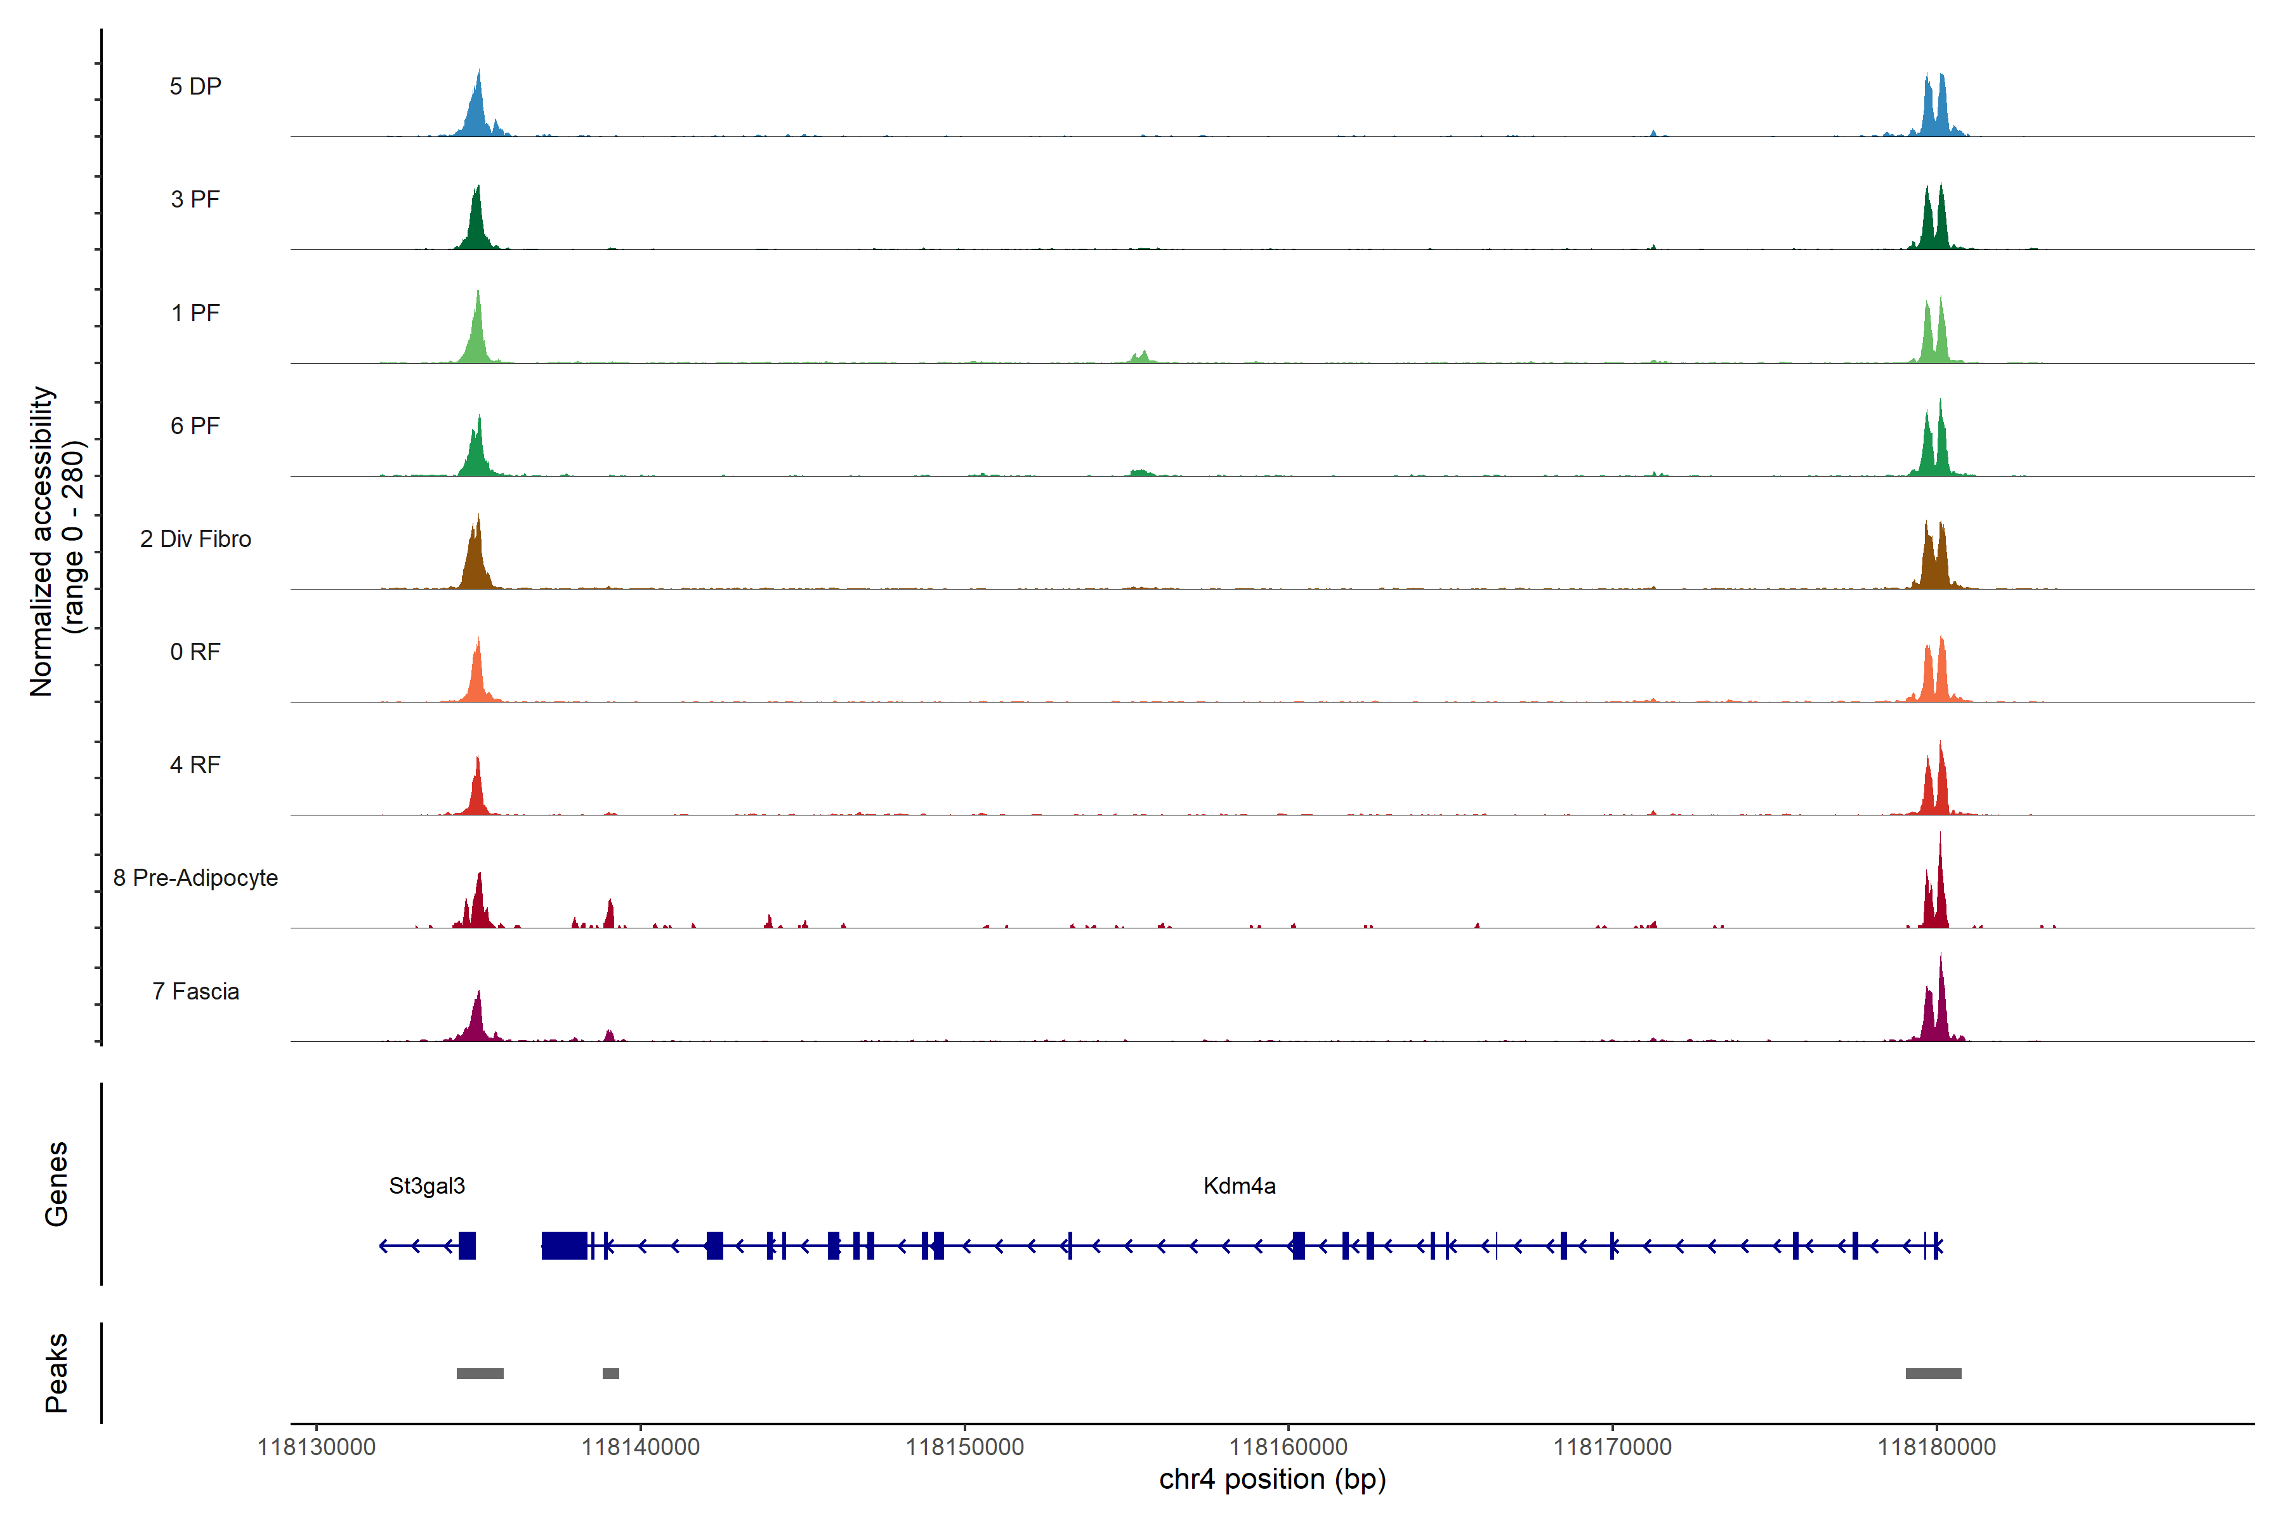The width and height of the screenshot is (2284, 1523).
Task: Click the widest exon block of Kdm4a
Action: 564,1245
